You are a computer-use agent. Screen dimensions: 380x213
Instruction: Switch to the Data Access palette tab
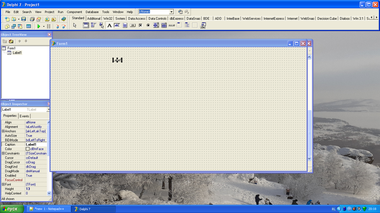click(x=136, y=19)
